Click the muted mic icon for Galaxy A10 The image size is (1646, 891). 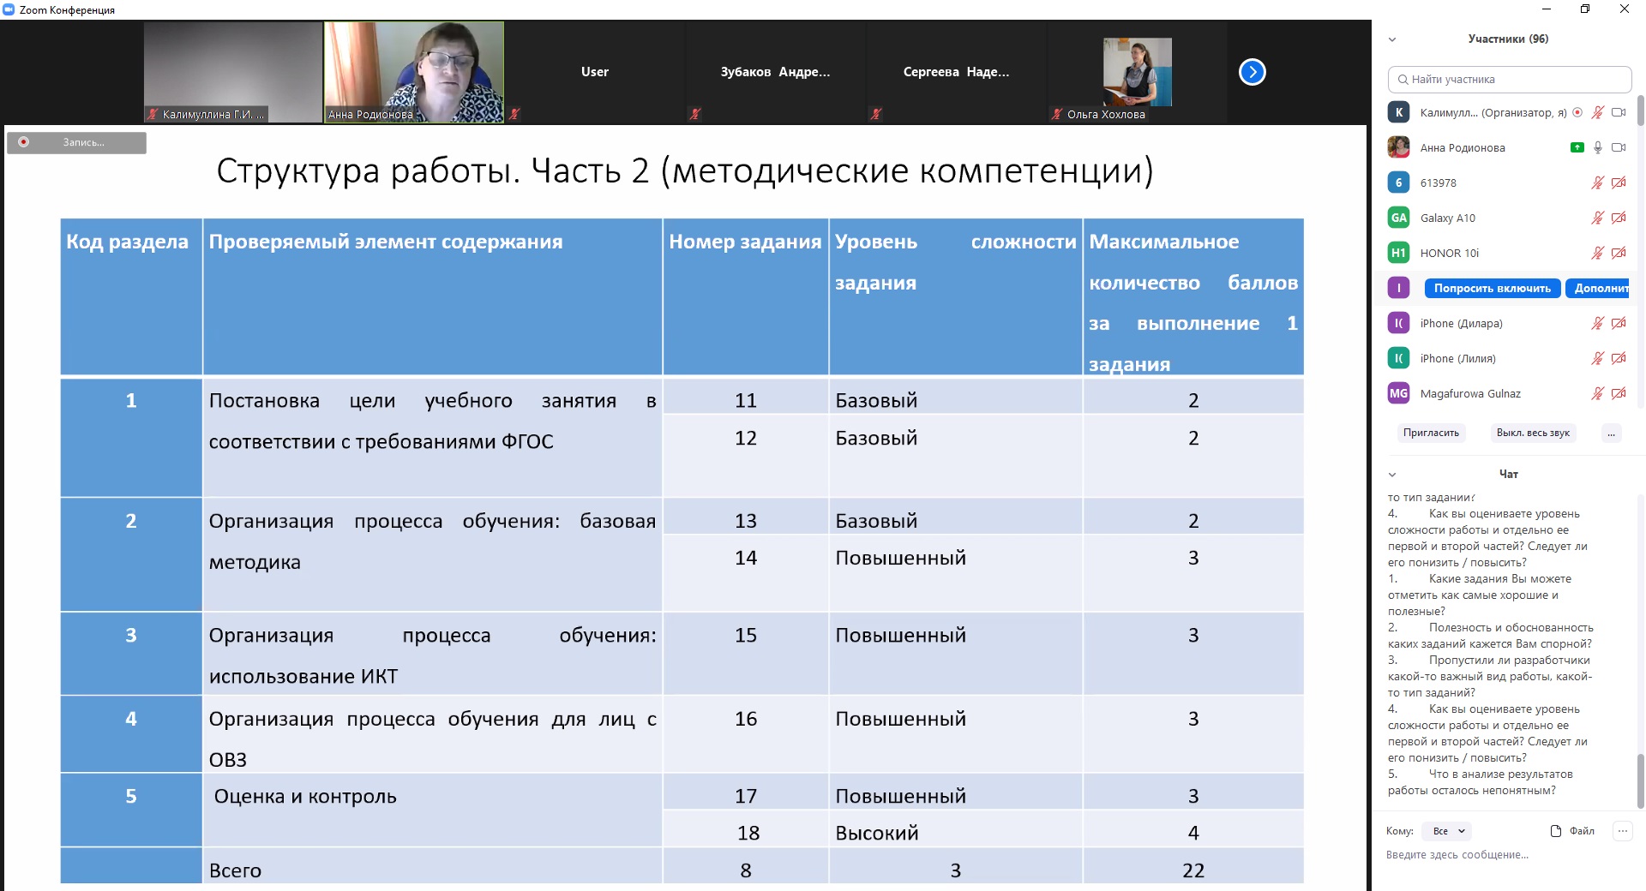click(x=1597, y=218)
